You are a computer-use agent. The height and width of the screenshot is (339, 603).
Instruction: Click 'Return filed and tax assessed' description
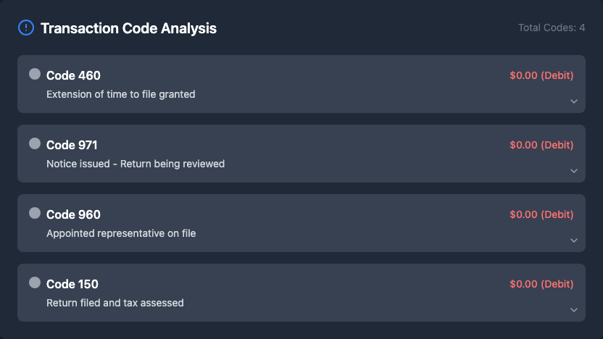[x=115, y=303]
